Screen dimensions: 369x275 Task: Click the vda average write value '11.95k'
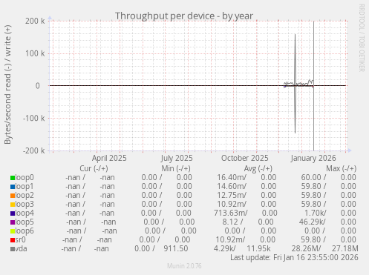pos(258,248)
